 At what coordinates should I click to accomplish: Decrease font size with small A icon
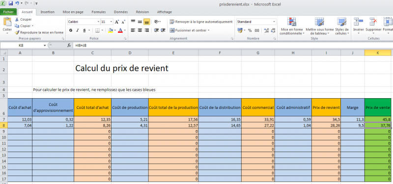click(123, 22)
